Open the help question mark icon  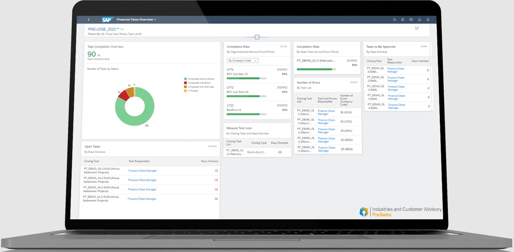[411, 20]
